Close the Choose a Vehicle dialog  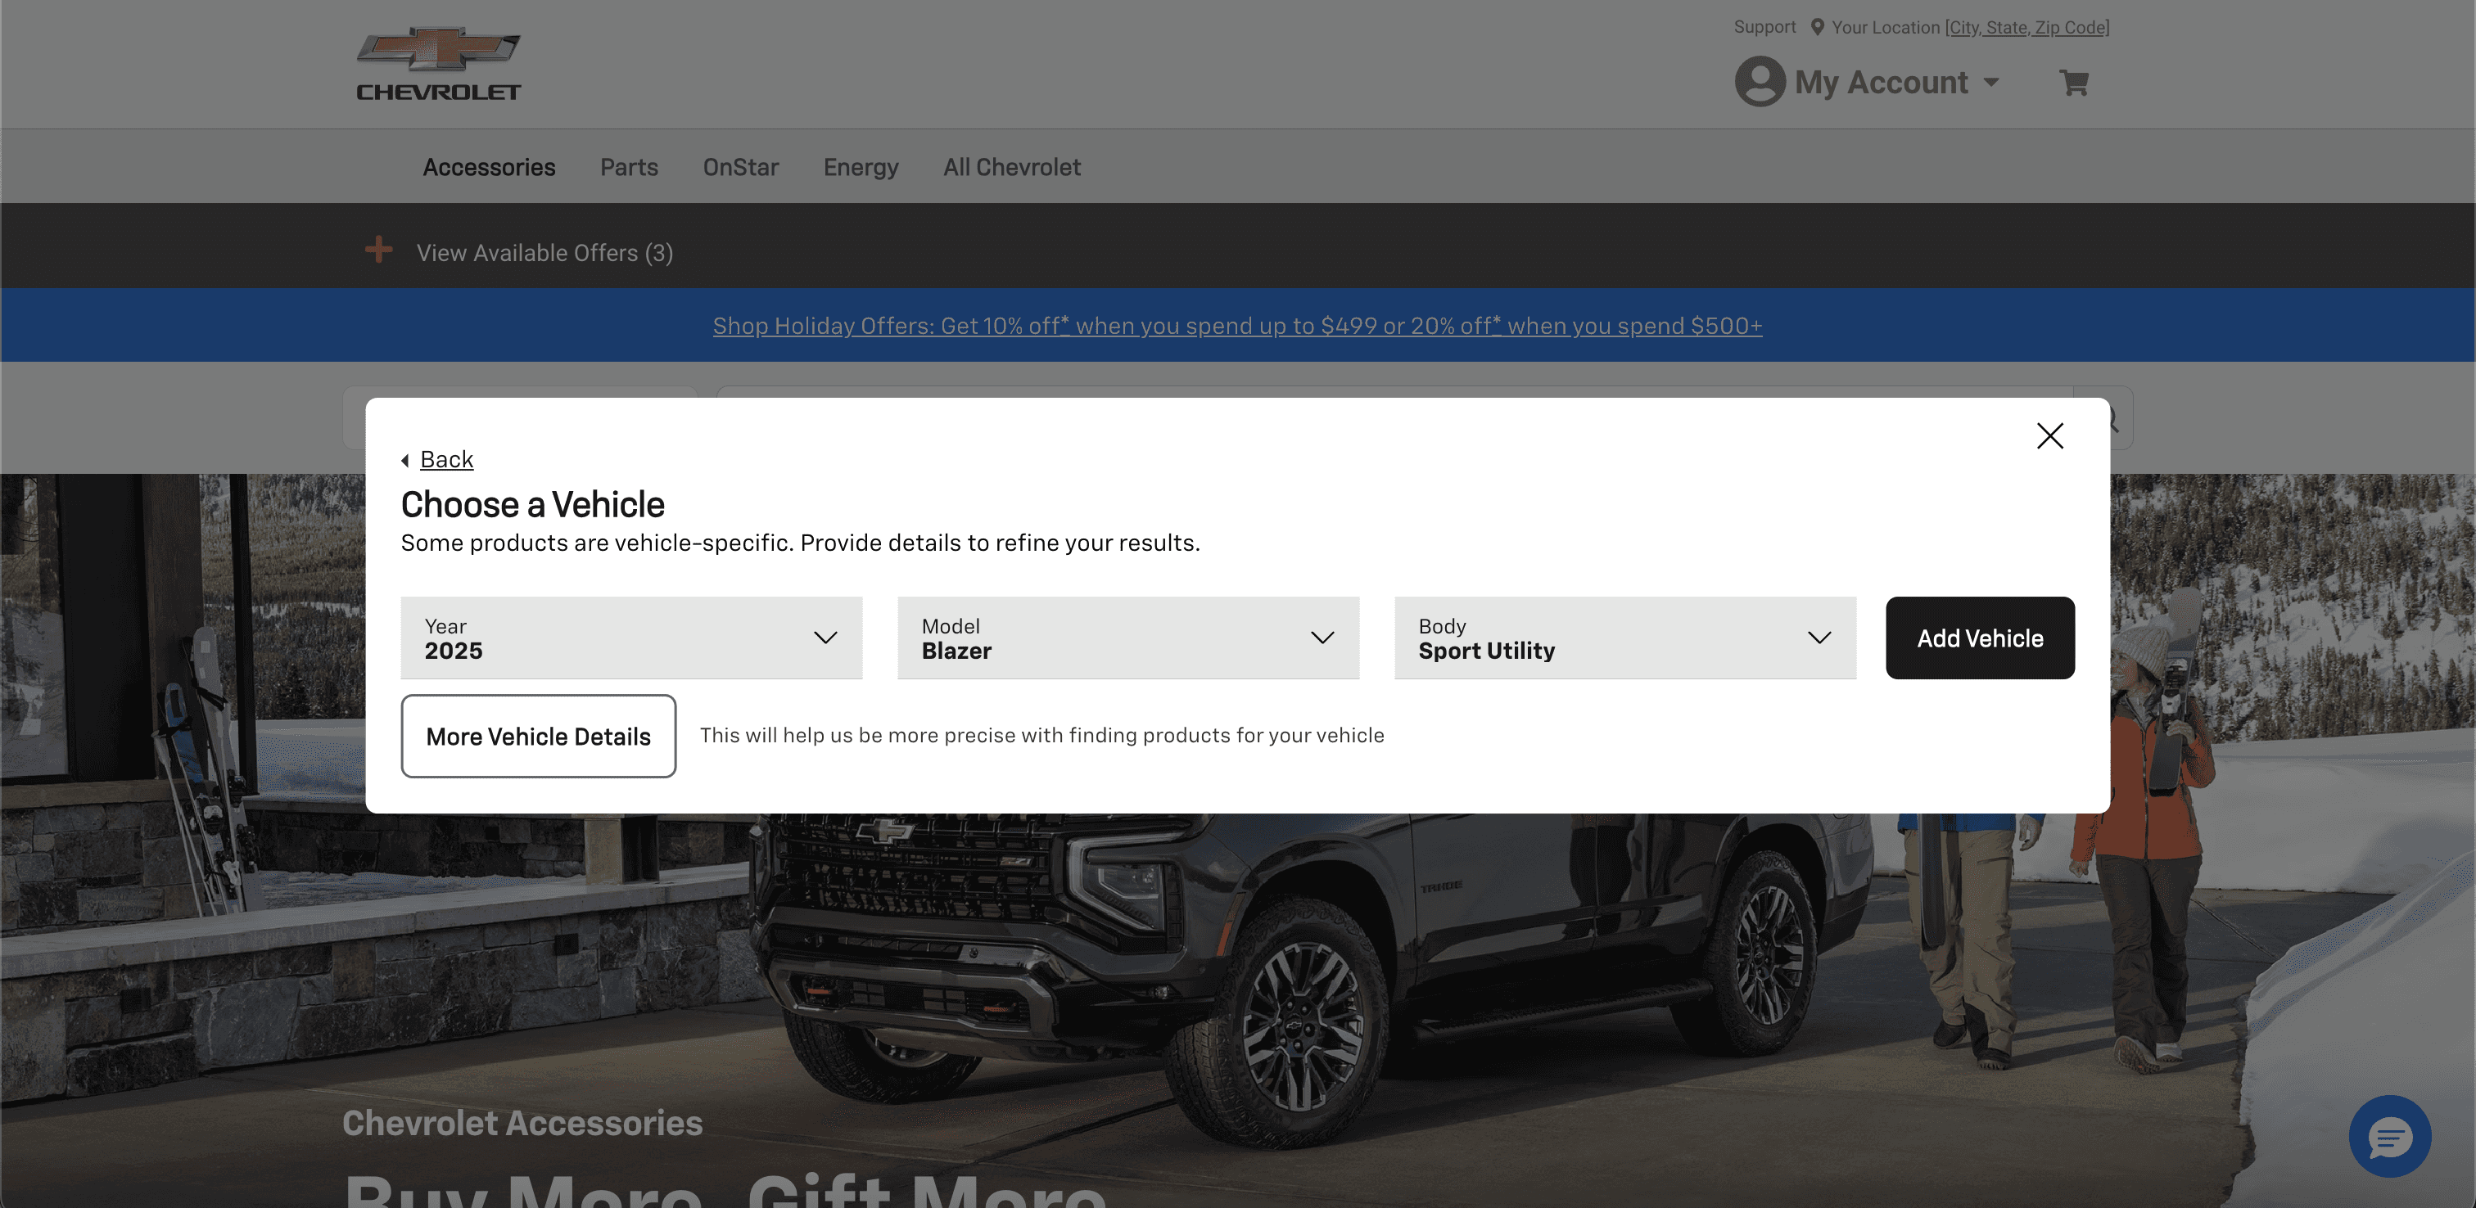coord(2049,435)
